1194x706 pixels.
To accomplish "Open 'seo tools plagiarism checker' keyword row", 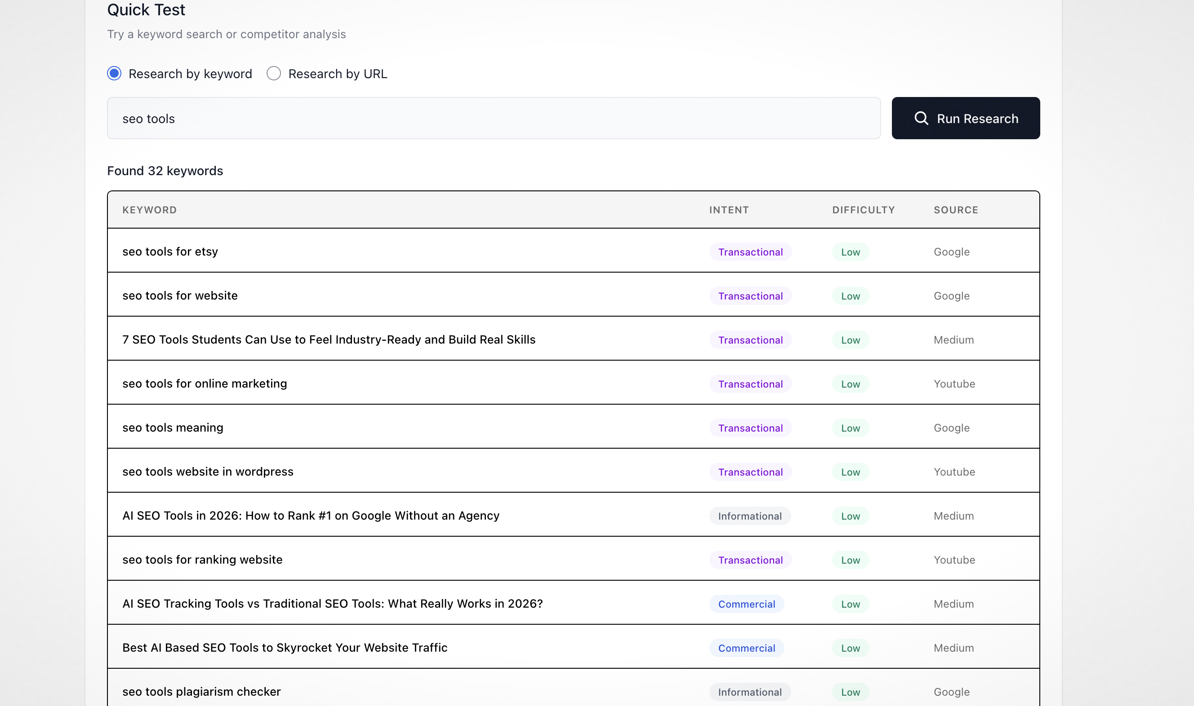I will click(x=201, y=691).
